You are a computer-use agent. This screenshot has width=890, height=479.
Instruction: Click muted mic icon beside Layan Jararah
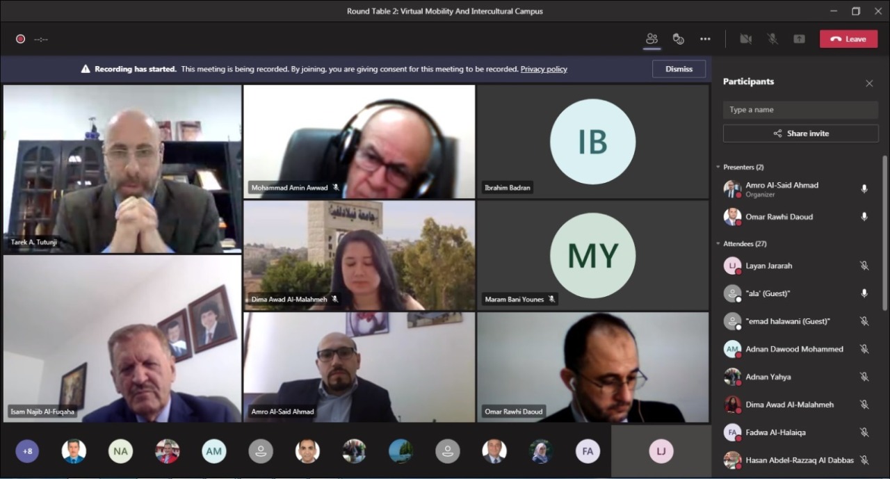tap(864, 266)
